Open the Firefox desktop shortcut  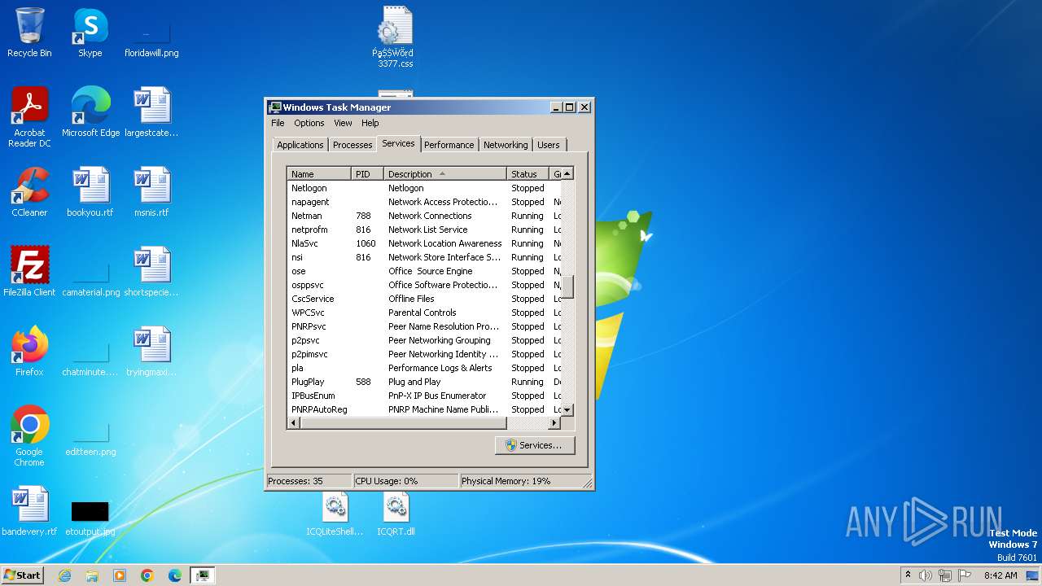click(x=29, y=352)
